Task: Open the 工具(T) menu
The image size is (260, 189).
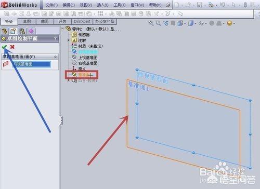Action: [x=120, y=5]
